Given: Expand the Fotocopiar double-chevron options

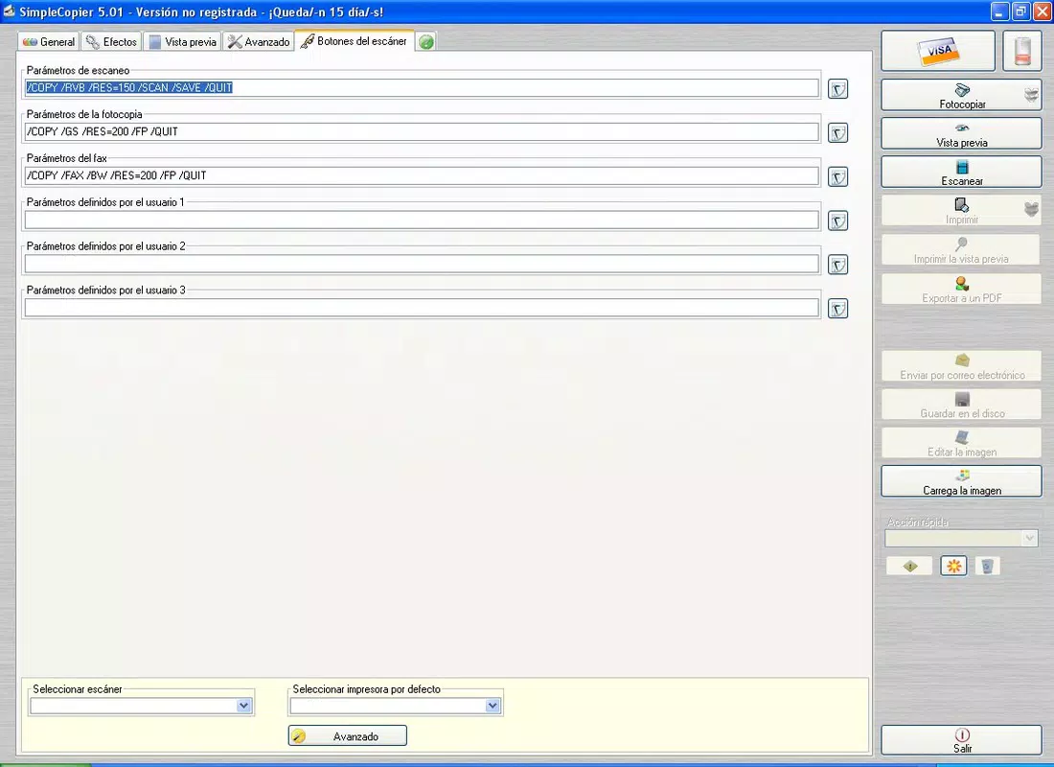Looking at the screenshot, I should pos(1032,96).
